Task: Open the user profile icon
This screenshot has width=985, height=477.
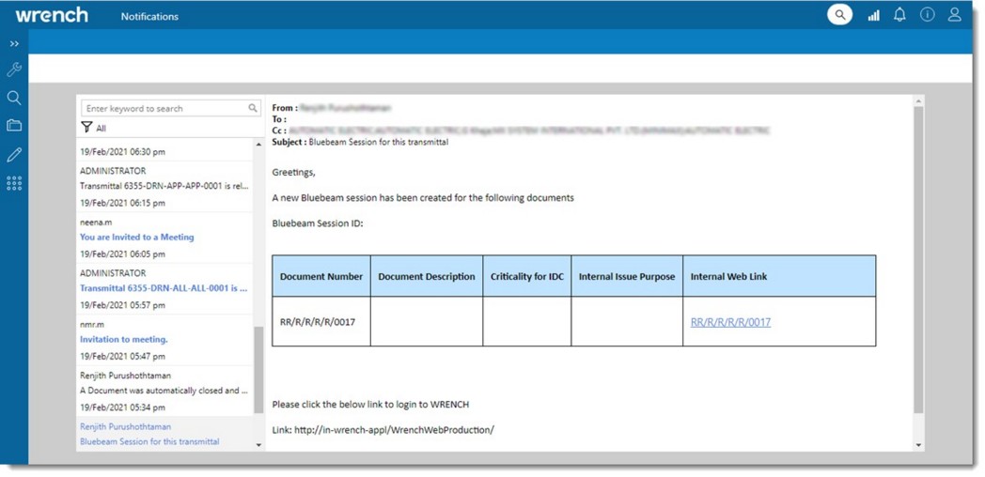Action: 954,15
